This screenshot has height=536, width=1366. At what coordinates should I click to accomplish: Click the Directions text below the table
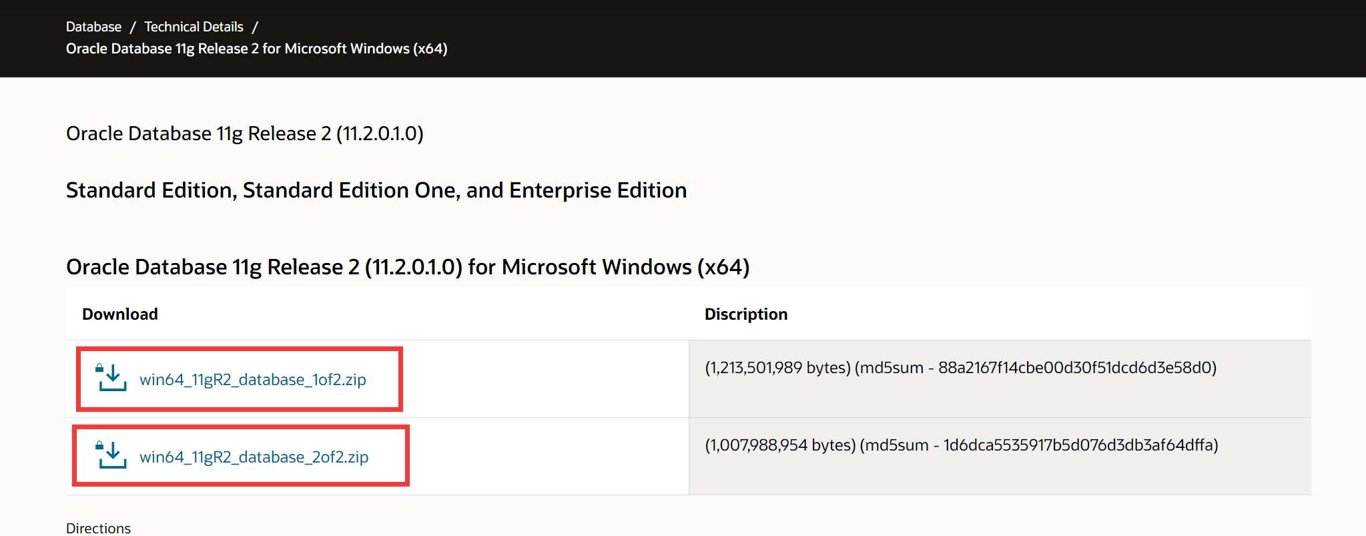(x=99, y=528)
